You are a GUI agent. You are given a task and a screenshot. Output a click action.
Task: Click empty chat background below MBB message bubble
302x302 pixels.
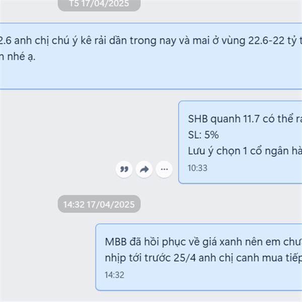click(151, 296)
